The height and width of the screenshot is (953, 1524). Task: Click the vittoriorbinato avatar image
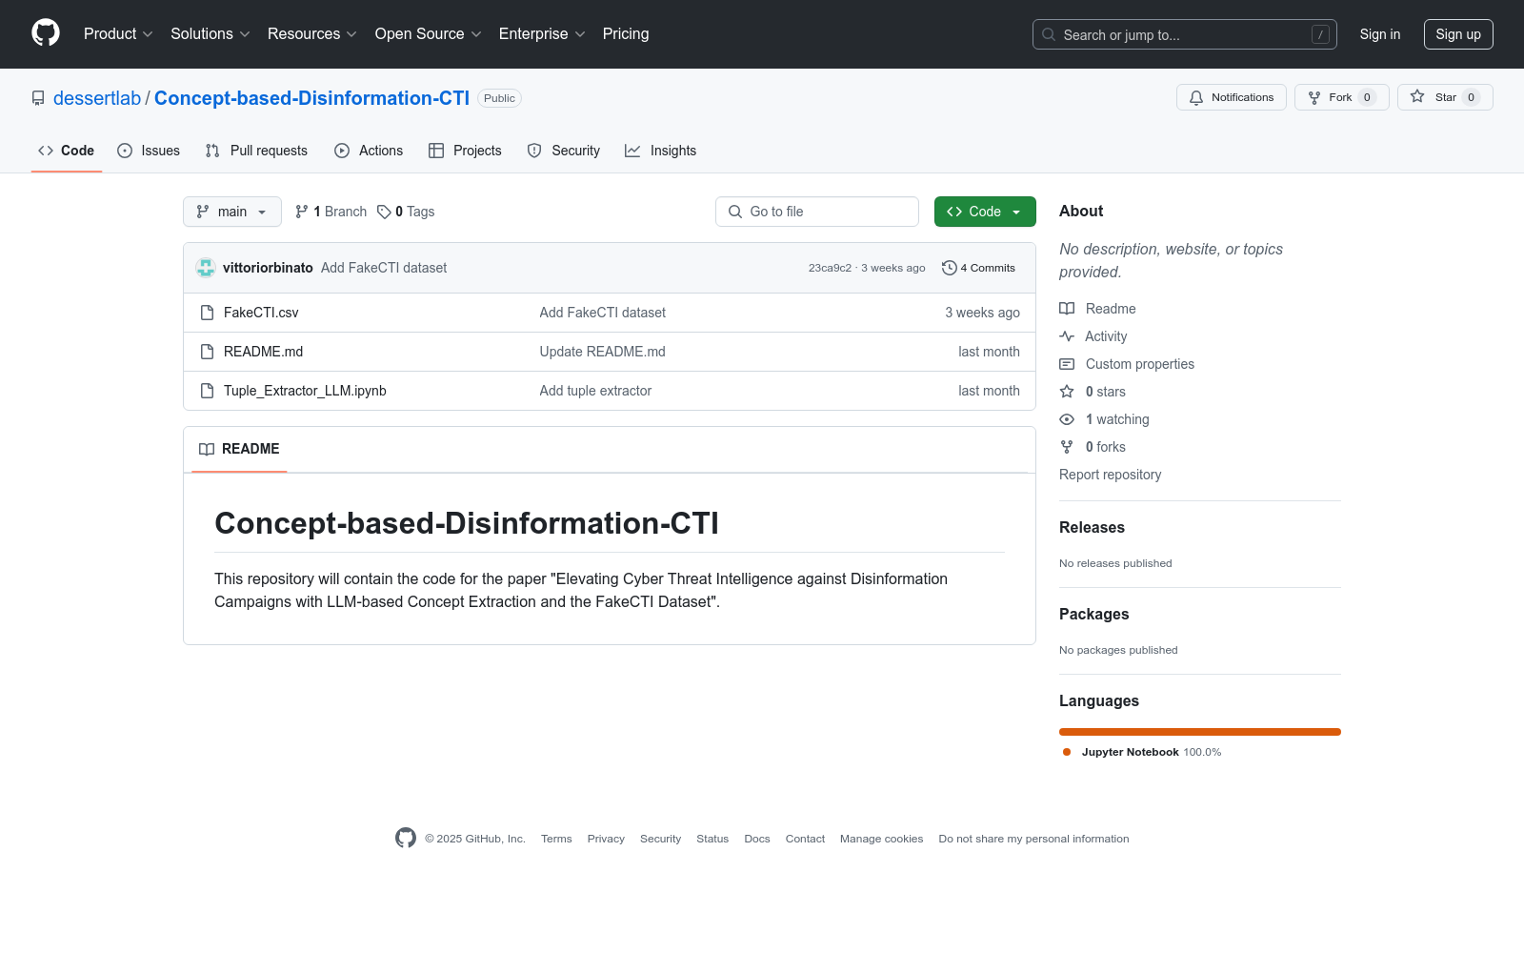[206, 268]
